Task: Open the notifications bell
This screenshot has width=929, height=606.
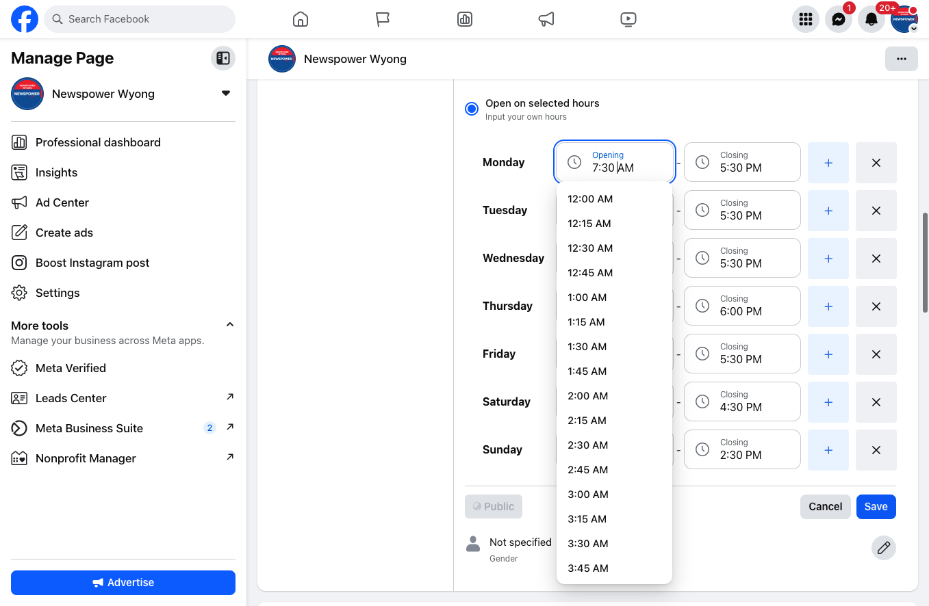Action: click(x=871, y=19)
